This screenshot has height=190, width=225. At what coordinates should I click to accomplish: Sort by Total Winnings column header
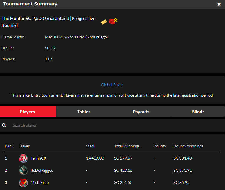point(127,146)
